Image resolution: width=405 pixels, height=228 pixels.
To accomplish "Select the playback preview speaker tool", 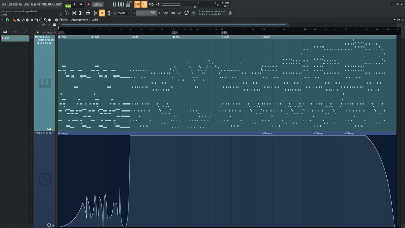I will pos(50,20).
